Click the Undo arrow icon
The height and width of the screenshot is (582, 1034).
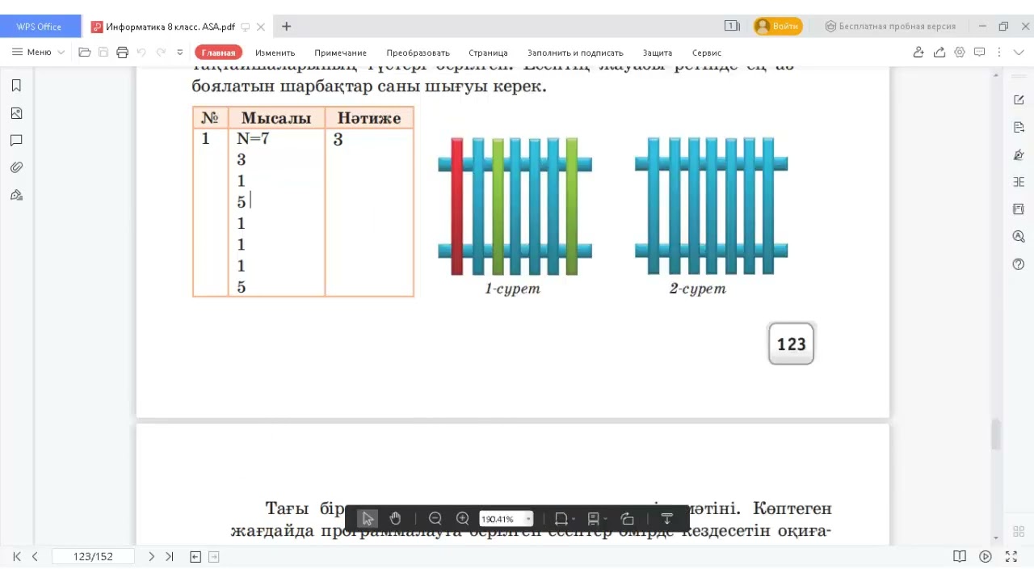[x=141, y=53]
